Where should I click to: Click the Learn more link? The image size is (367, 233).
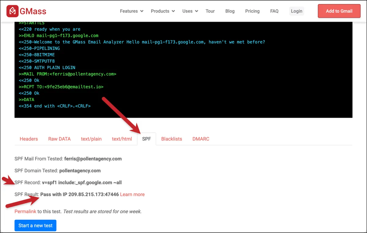132,194
